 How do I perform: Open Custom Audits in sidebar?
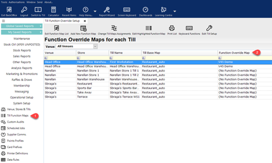coord(13,122)
